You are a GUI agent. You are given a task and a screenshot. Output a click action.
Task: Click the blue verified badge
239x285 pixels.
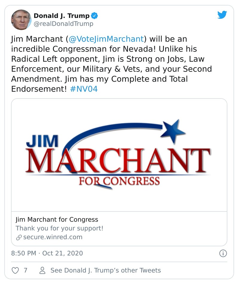[x=95, y=16]
